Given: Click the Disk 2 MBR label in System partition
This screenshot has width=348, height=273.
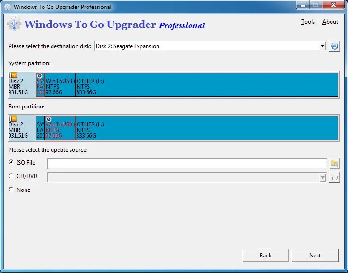Looking at the screenshot, I should 18,87.
